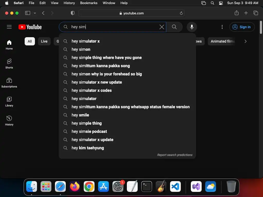Open the History menu in the menu bar
Viewport: 263px width, 197px height.
click(69, 3)
